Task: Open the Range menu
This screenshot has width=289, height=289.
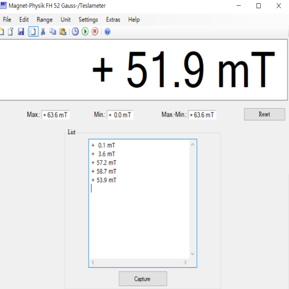Action: pyautogui.click(x=44, y=20)
